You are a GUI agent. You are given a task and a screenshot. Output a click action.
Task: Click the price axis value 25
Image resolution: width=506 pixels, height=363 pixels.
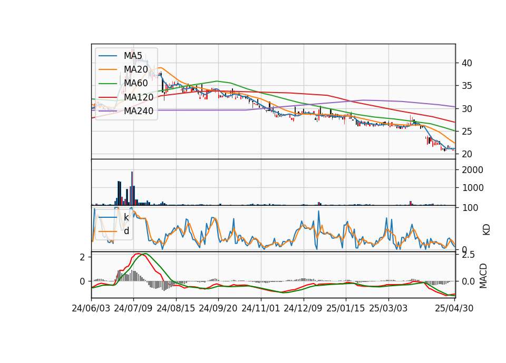coord(467,132)
